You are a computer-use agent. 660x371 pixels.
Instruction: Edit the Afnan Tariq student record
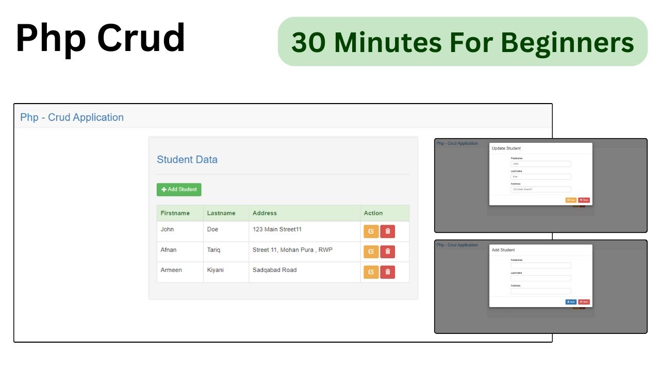point(371,251)
